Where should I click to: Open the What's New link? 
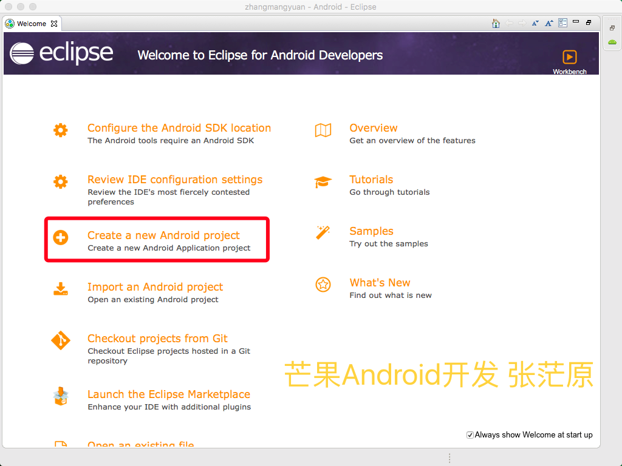380,283
